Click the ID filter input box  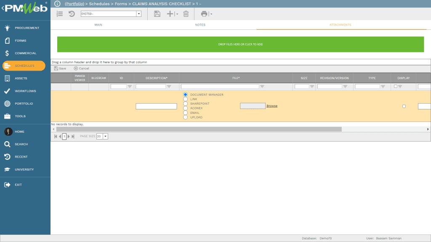point(118,87)
